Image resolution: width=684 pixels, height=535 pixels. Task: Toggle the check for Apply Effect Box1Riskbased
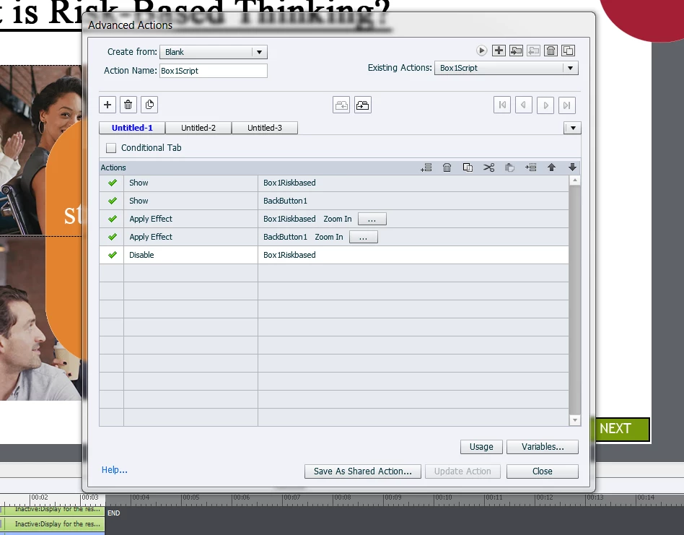[x=112, y=219]
